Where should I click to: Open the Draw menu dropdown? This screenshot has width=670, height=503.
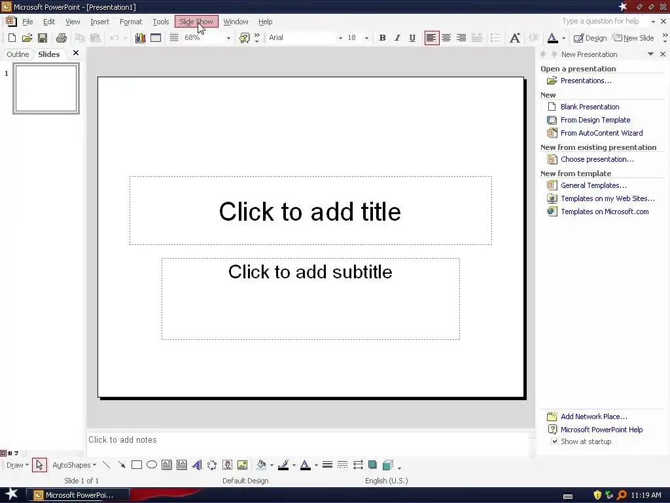coord(18,466)
